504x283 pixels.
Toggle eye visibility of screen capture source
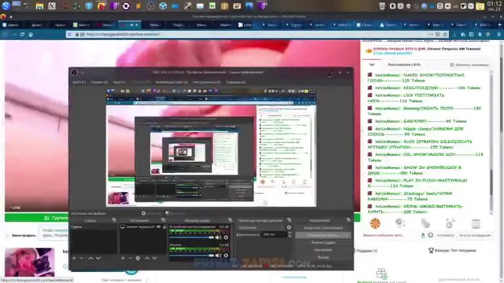click(158, 227)
